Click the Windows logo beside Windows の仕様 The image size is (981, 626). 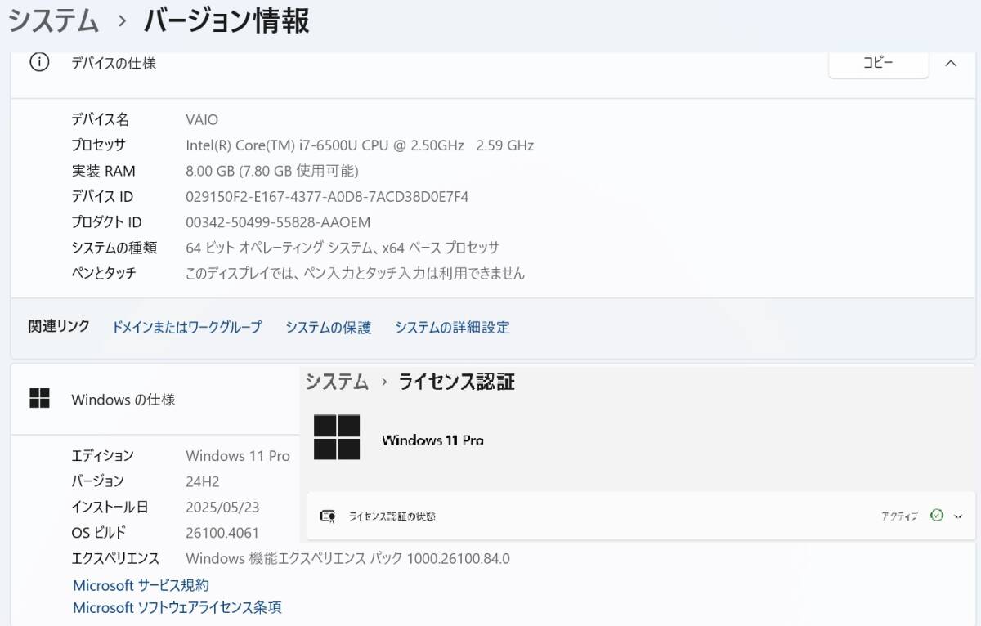pyautogui.click(x=39, y=399)
